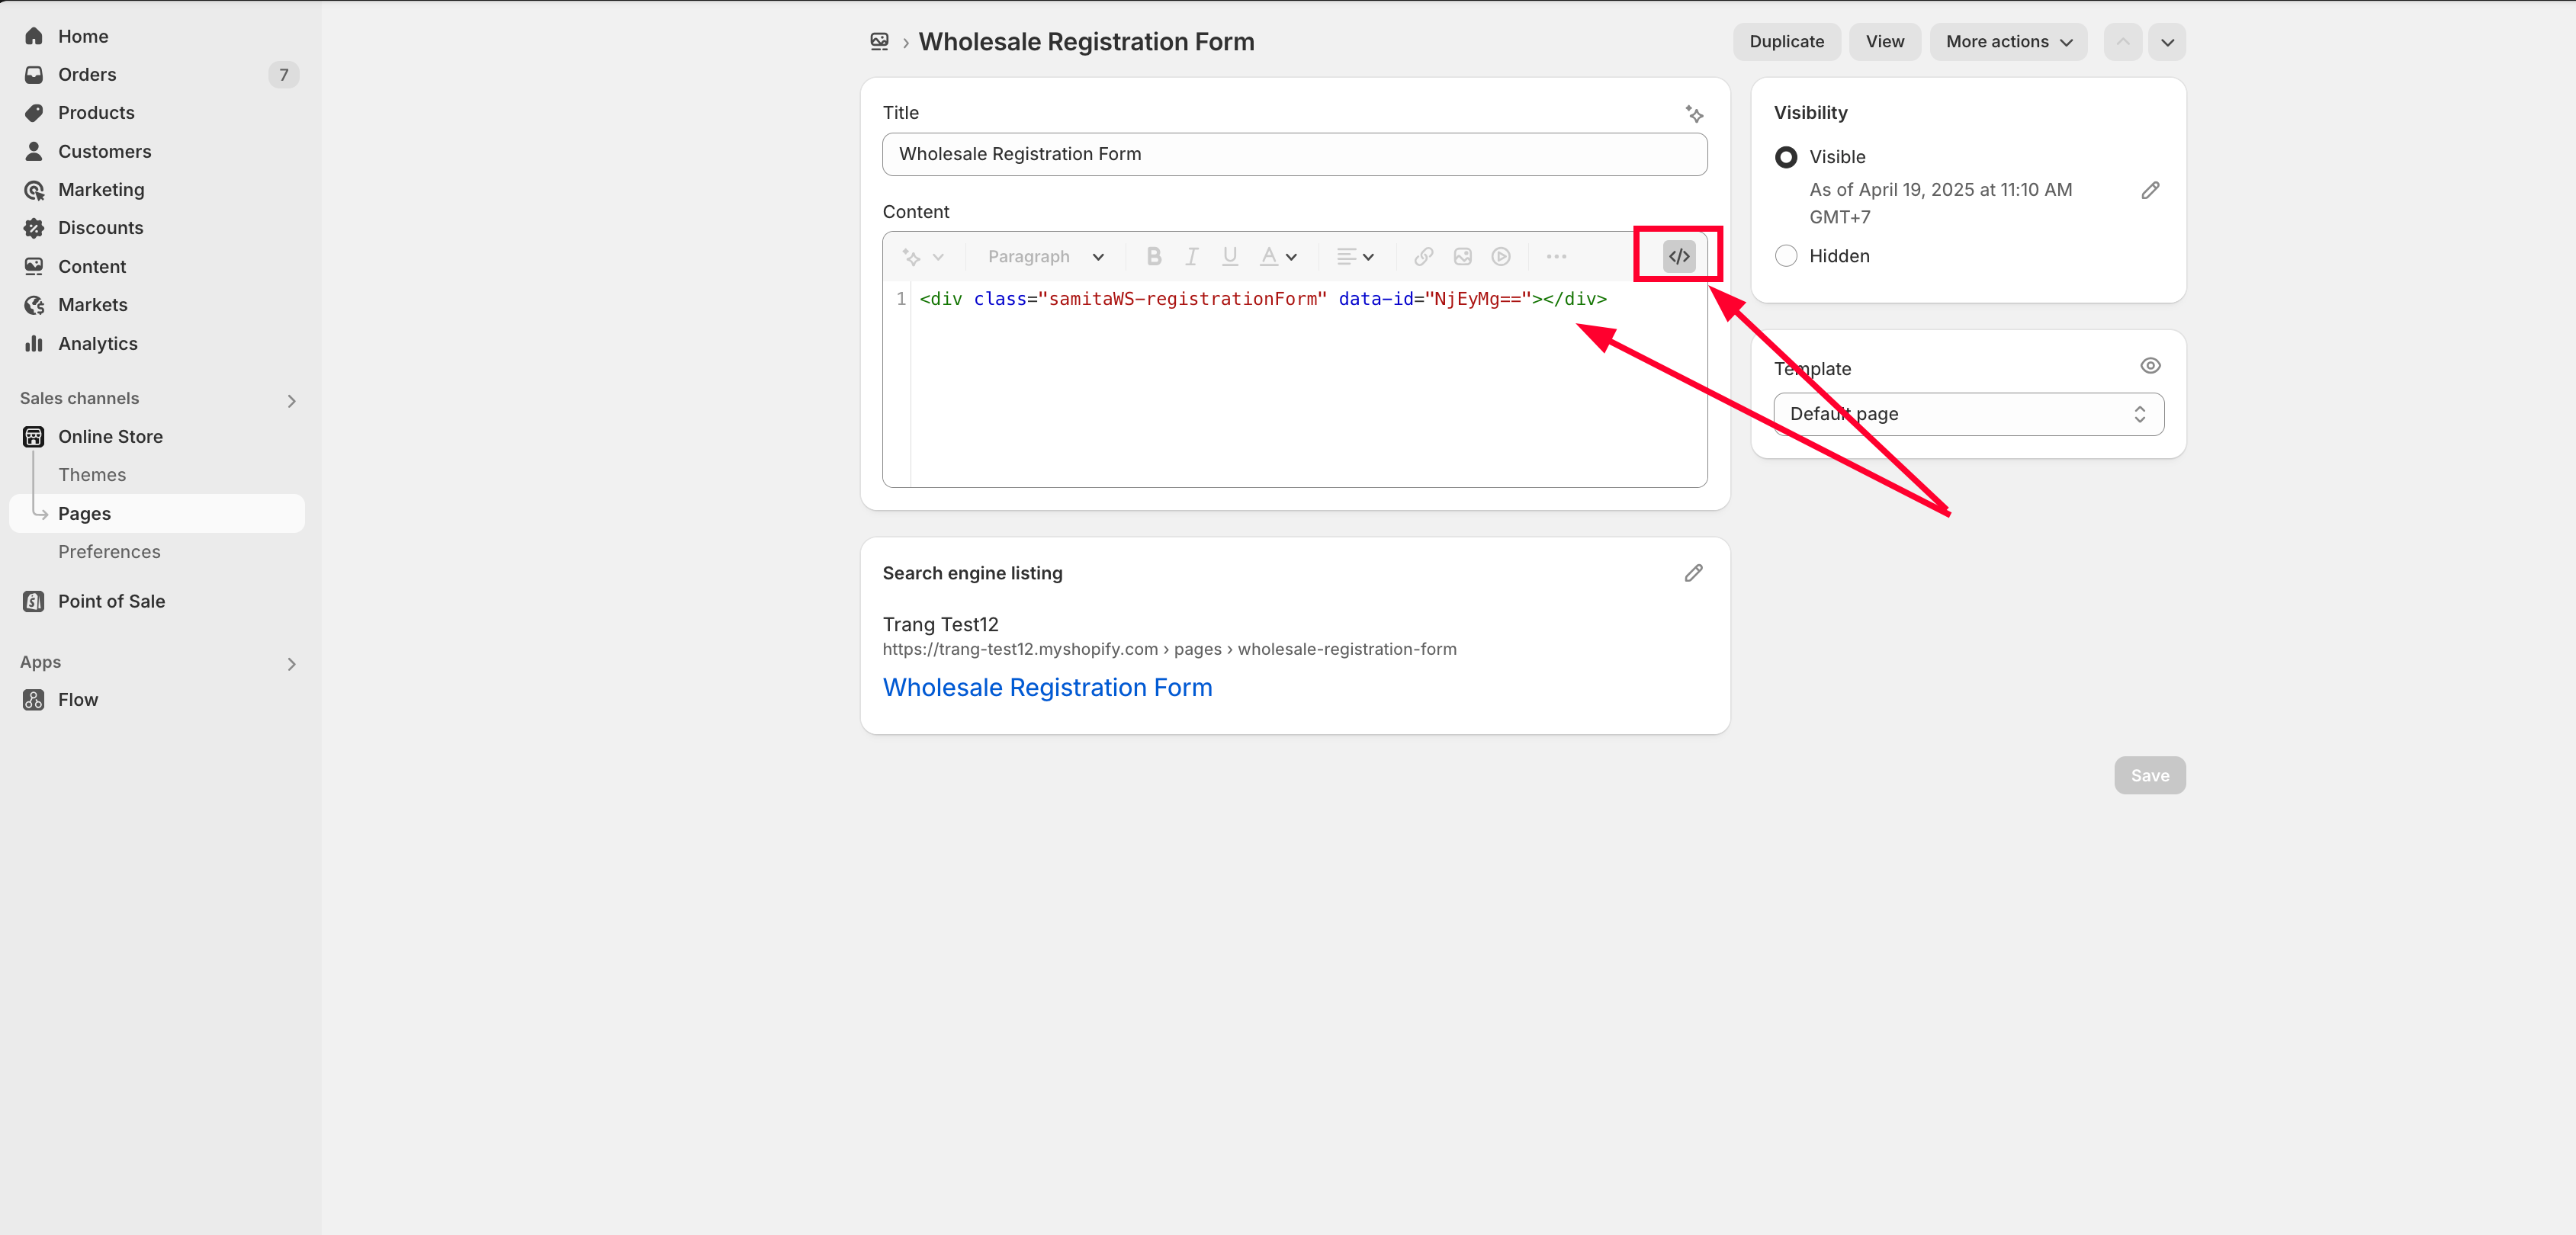
Task: Preview template using the eye icon
Action: click(2150, 366)
